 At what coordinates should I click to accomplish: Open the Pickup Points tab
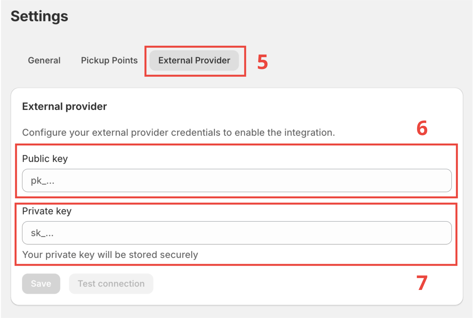(x=109, y=60)
